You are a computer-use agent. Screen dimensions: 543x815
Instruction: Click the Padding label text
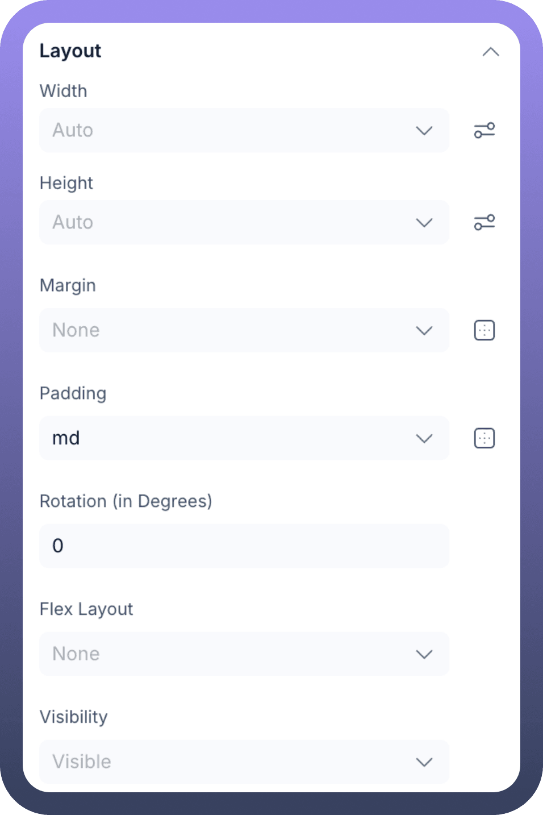73,393
